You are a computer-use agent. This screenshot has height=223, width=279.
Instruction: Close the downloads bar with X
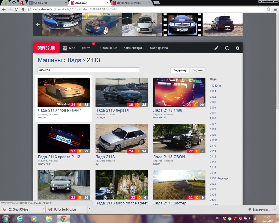[x=275, y=209]
